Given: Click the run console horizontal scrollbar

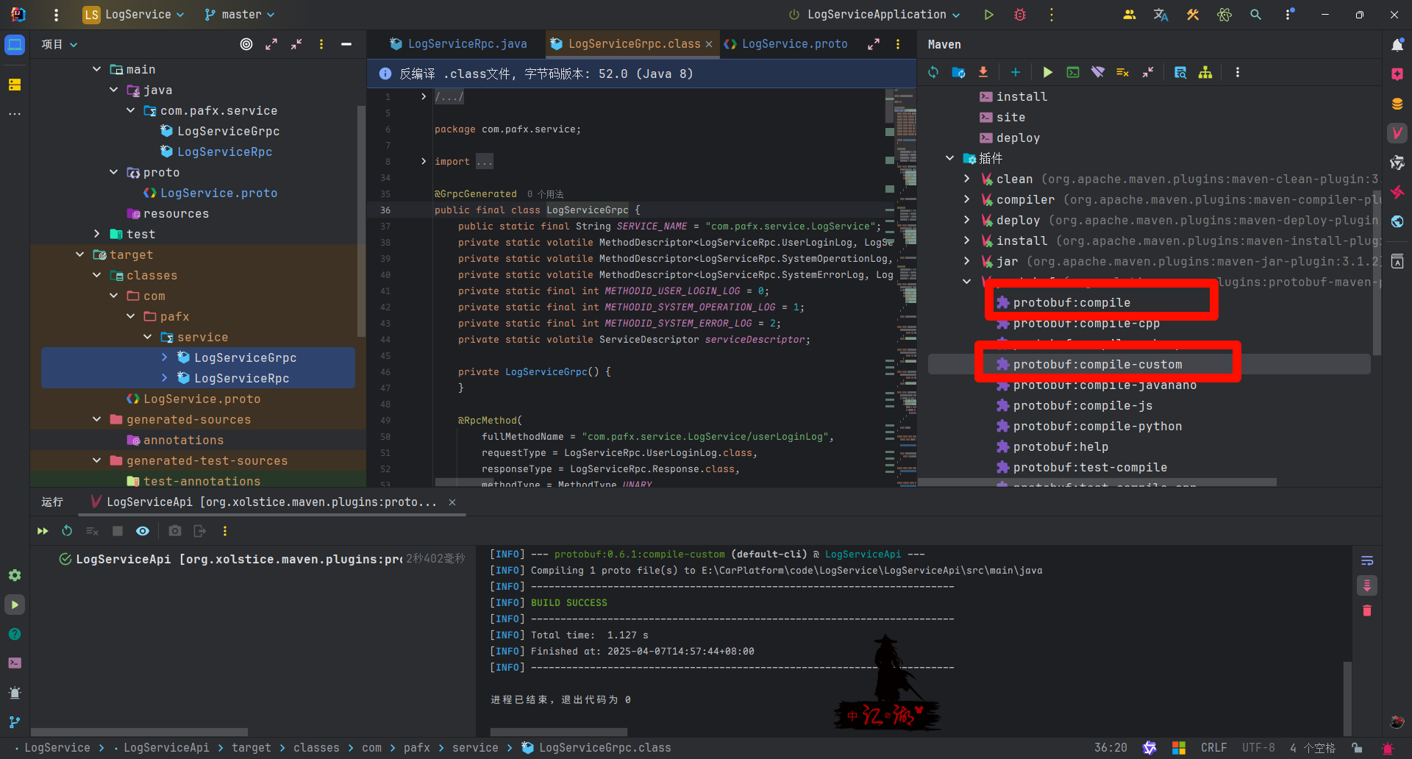Looking at the screenshot, I should (559, 732).
